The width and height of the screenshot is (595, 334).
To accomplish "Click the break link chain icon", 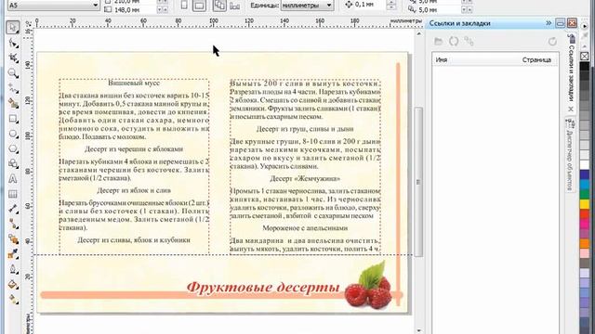I will pos(469,41).
